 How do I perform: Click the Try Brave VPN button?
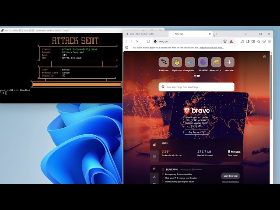[x=196, y=132]
